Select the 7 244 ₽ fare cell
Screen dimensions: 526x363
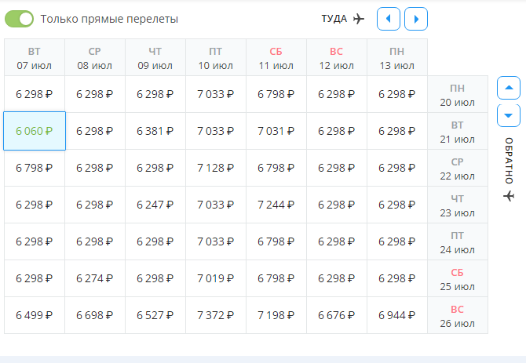coord(276,205)
